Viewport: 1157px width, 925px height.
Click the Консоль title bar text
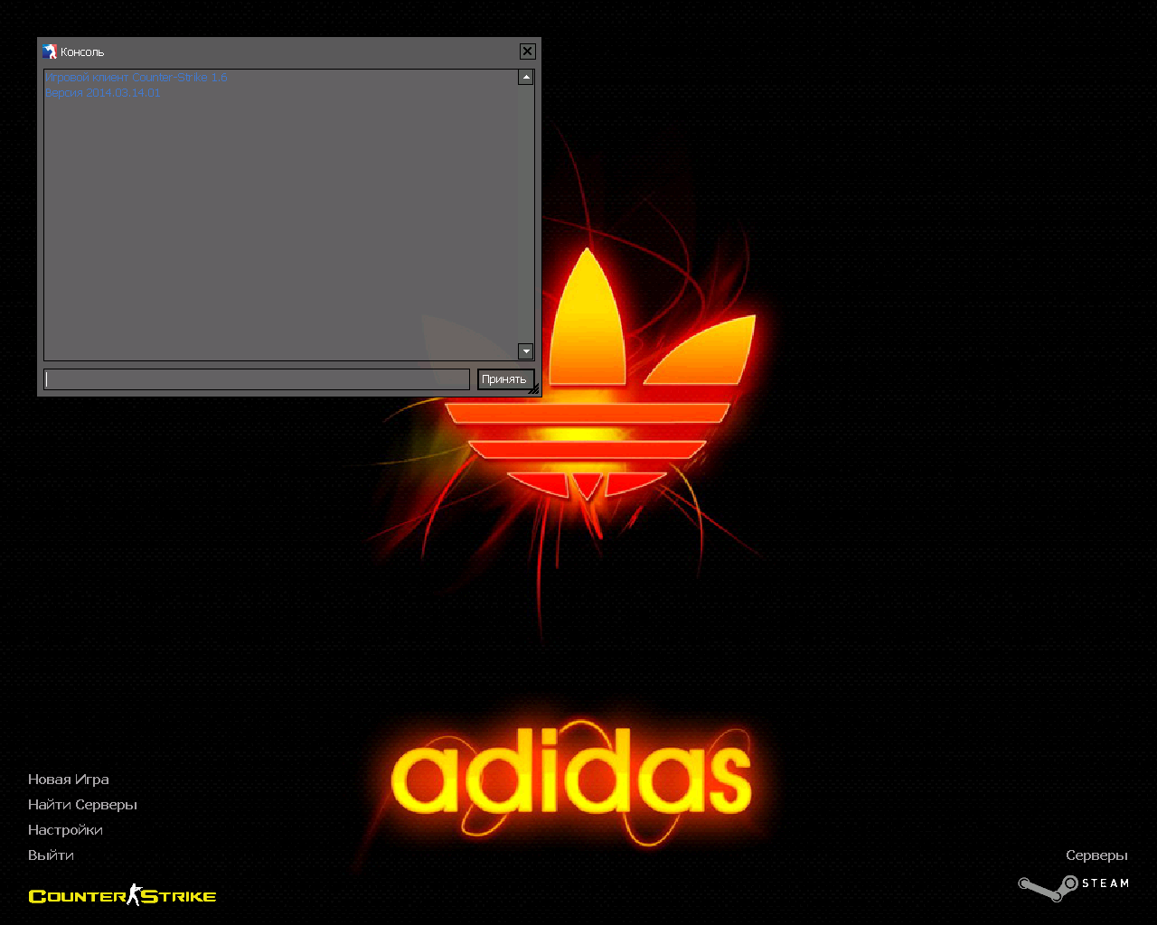point(82,52)
